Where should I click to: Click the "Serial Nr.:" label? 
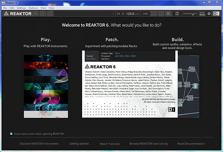(x=106, y=59)
